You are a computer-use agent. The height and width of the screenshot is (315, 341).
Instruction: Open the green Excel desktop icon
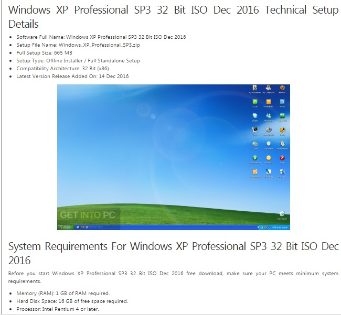pos(255,103)
